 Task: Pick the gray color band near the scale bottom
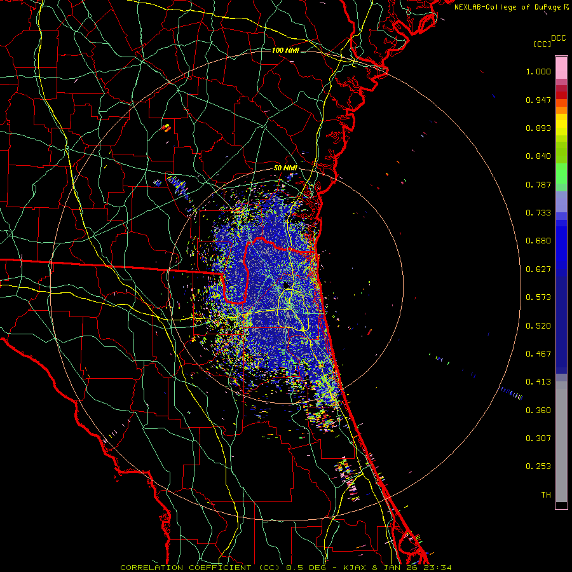(x=561, y=442)
